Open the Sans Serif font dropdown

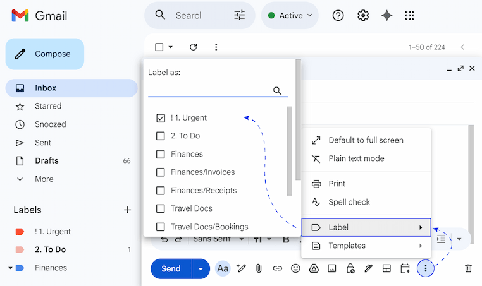click(218, 239)
